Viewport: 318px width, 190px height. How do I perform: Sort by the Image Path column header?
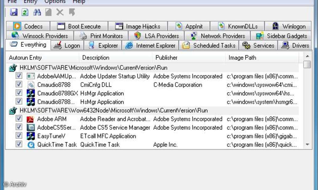click(262, 58)
